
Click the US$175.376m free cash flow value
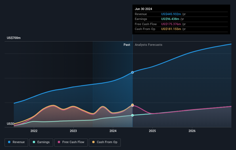click(171, 24)
